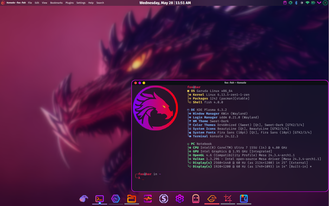This screenshot has width=329, height=206.
Task: Click 'Window Manager KWin (Wayland)' line
Action: coord(218,114)
